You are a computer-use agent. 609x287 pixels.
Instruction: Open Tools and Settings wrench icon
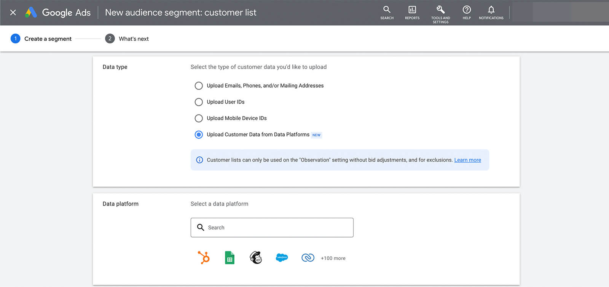point(440,14)
